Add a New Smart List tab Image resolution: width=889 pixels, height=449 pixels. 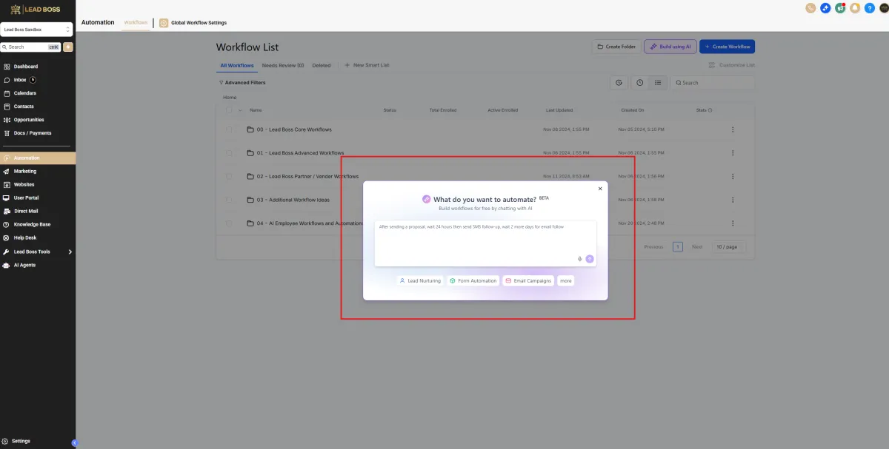pyautogui.click(x=367, y=65)
